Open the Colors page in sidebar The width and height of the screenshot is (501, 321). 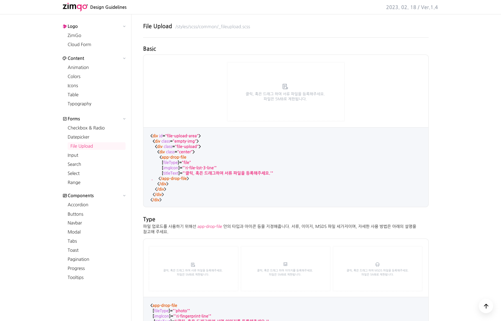pyautogui.click(x=74, y=76)
